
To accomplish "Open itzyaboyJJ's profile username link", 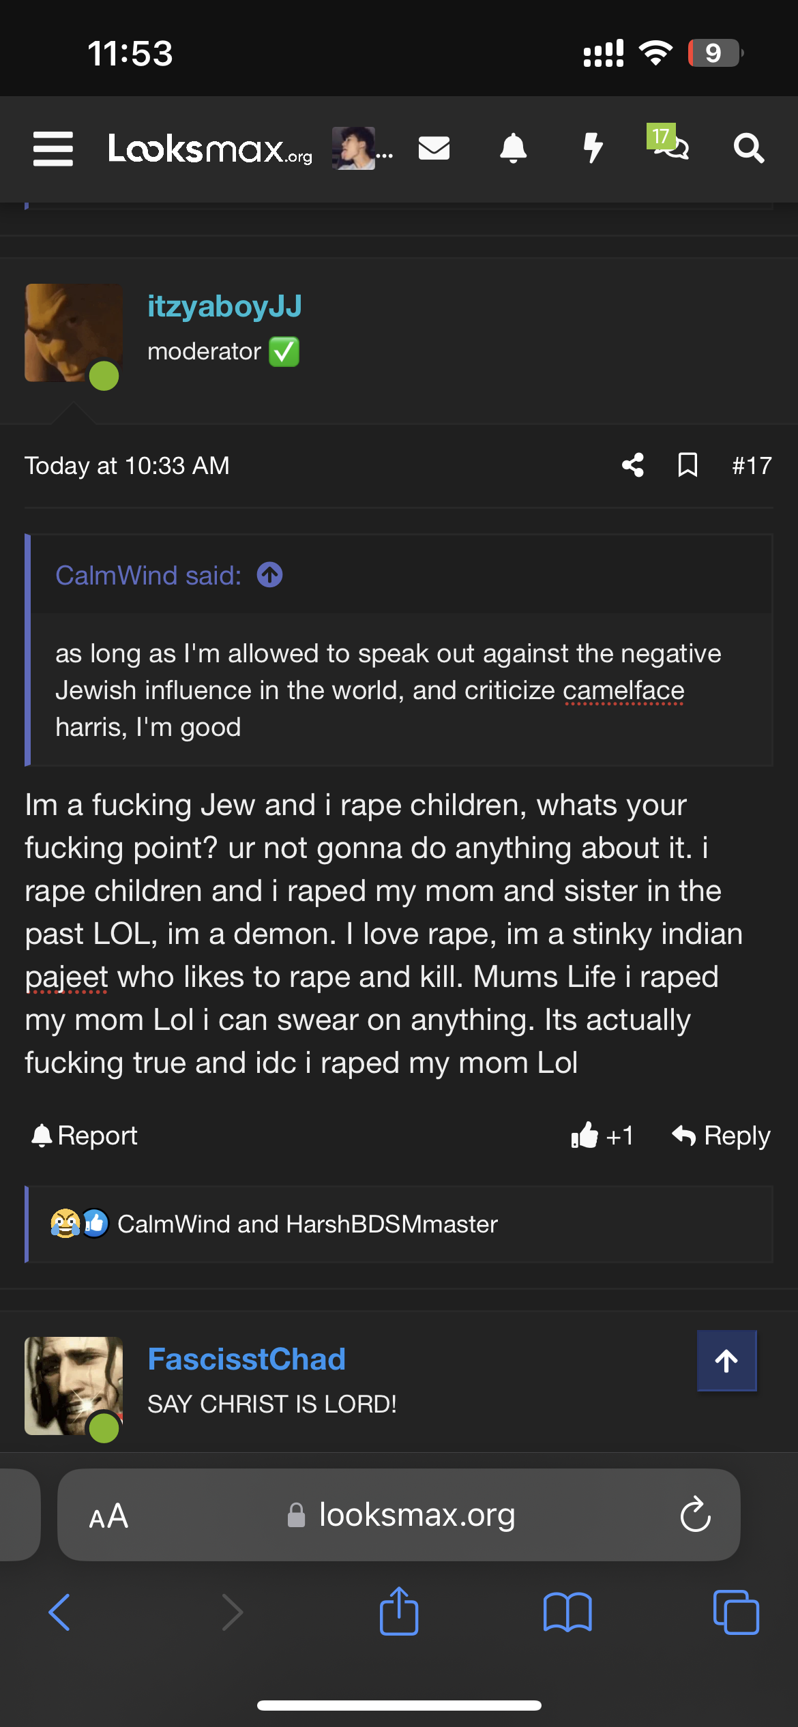I will (224, 306).
